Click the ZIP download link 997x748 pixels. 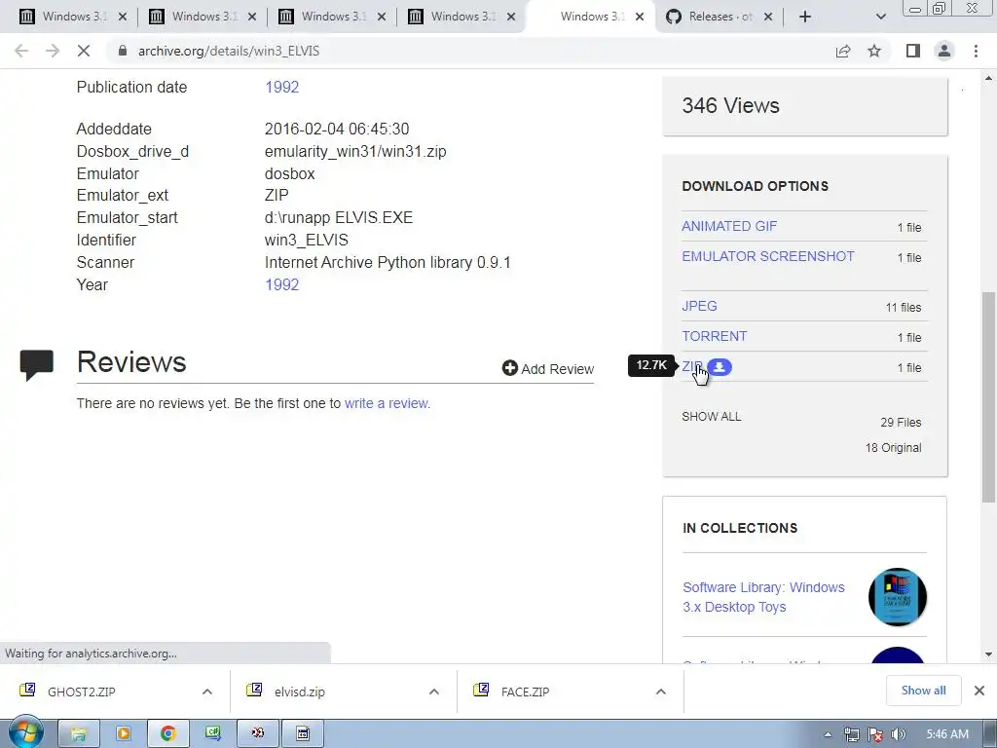click(x=692, y=367)
